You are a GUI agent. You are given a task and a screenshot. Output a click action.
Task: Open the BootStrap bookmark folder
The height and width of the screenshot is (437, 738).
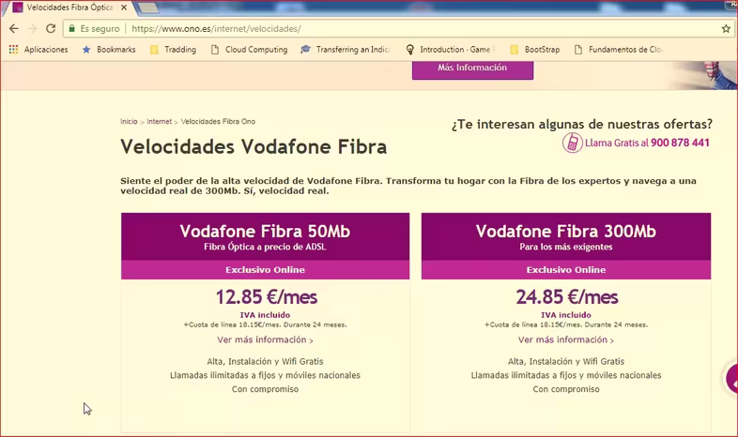click(x=535, y=50)
